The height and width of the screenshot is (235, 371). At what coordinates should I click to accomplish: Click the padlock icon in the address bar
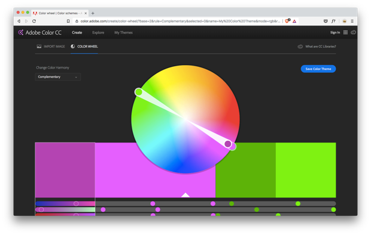click(x=77, y=21)
